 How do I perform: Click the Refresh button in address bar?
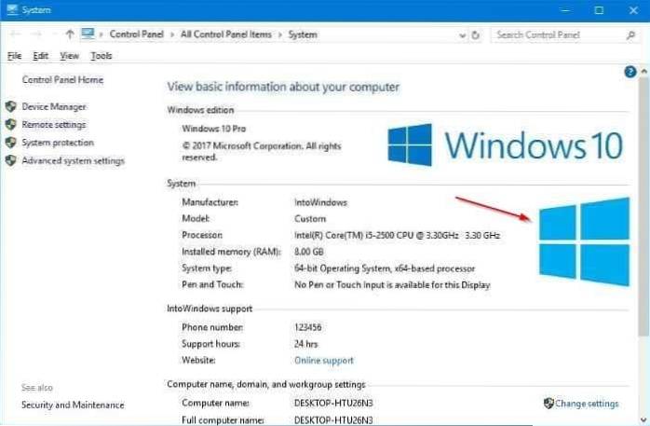click(x=476, y=34)
